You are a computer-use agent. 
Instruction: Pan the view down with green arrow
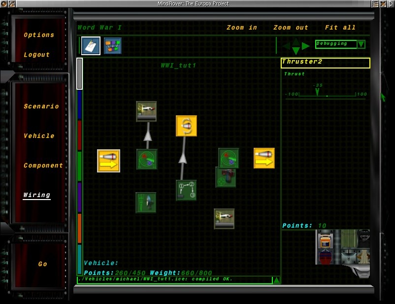(296, 51)
